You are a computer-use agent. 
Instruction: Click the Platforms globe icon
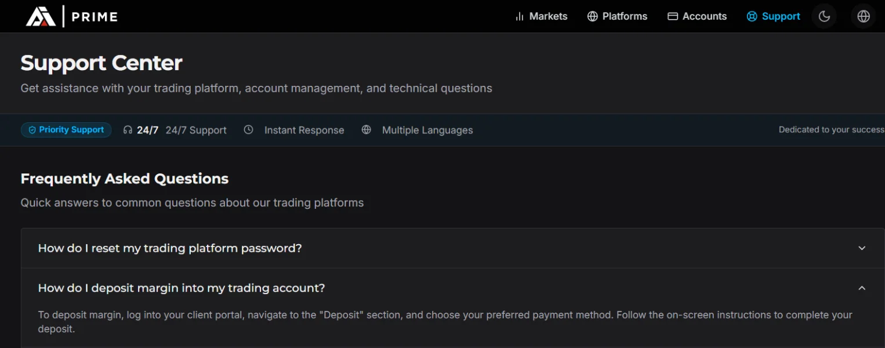click(592, 16)
